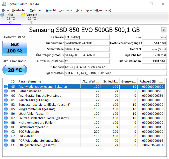This screenshot has width=169, height=159.
Task: Click the next disk arrow button
Action: [x=164, y=30]
